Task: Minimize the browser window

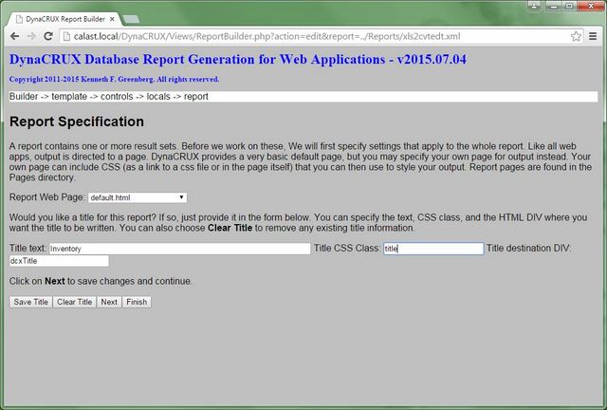Action: pyautogui.click(x=553, y=6)
